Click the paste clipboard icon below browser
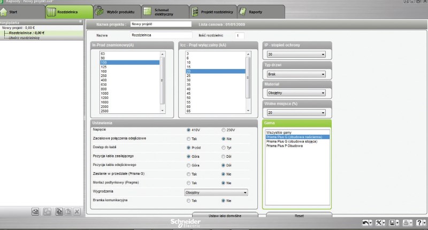 pyautogui.click(x=68, y=211)
